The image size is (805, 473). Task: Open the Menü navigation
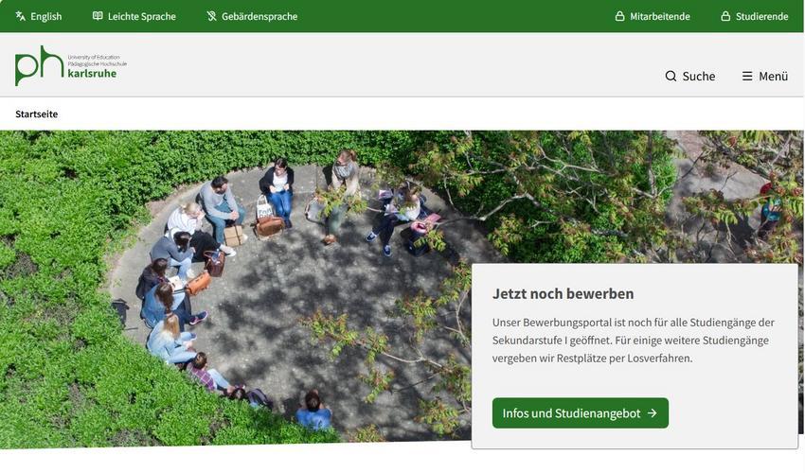765,76
